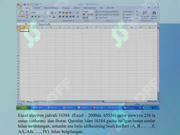
Task: Click the large Вставить paste icon
Action: (x=21, y=13)
